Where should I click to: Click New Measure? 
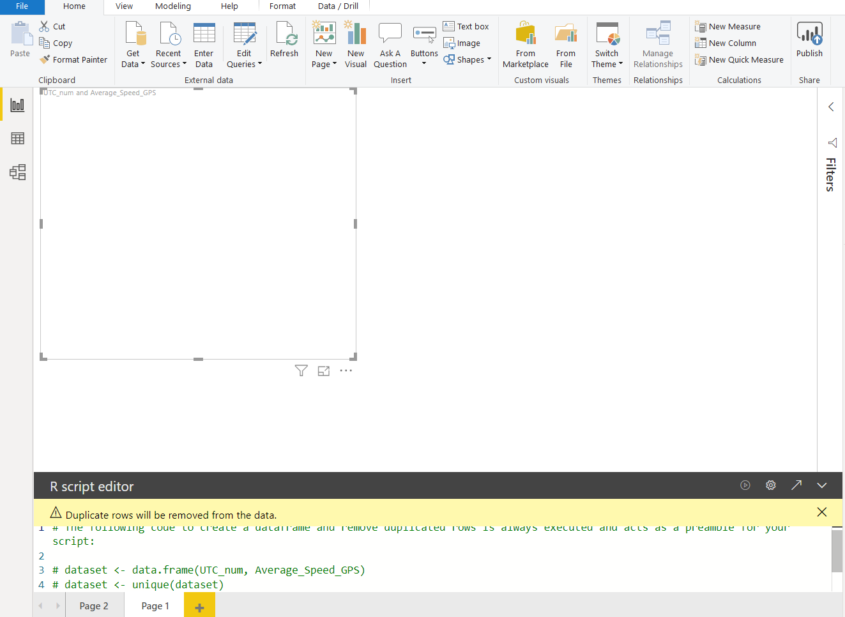pos(727,26)
